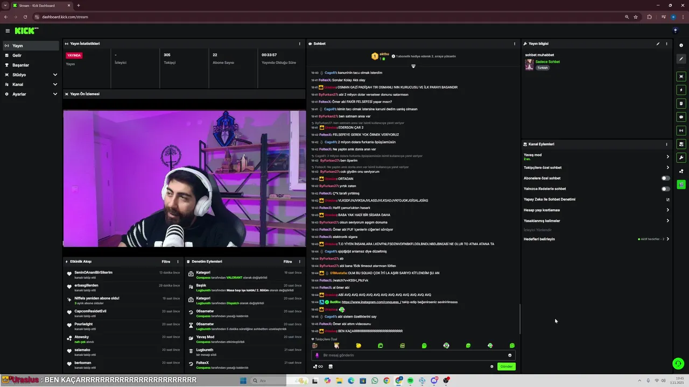Screen dimensions: 689x387
Task: Open Etkinlik Akışı three-dot menu
Action: (178, 262)
